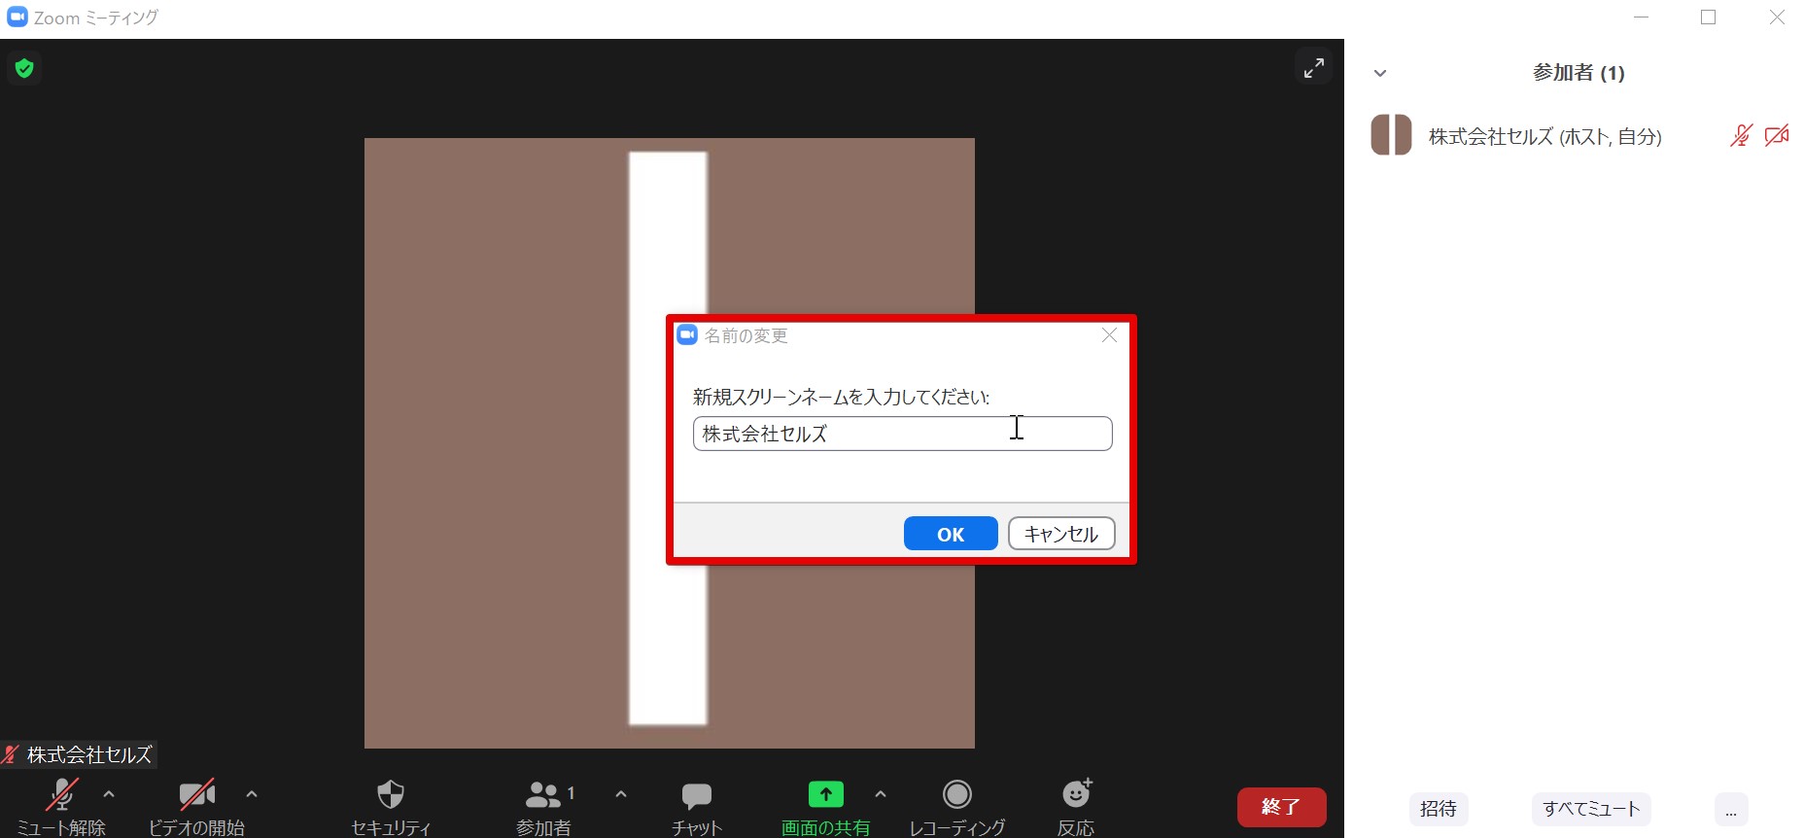This screenshot has height=838, width=1804.
Task: Toggle fullscreen with the expand arrows icon
Action: pos(1313,67)
